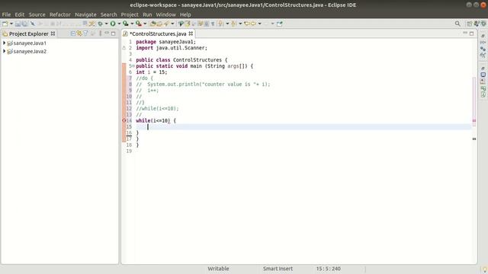Close the ControlStructures.java editor tab
This screenshot has height=274, width=488.
[x=191, y=33]
